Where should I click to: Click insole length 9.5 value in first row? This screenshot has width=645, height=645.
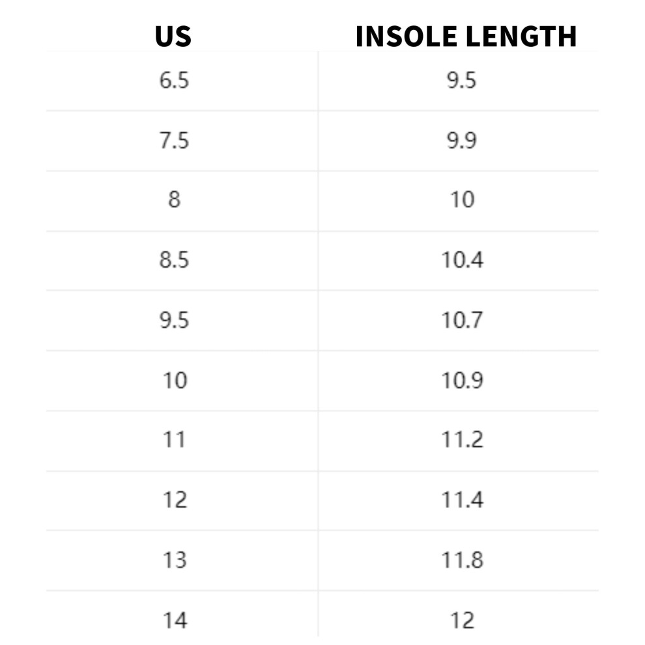[x=461, y=80]
